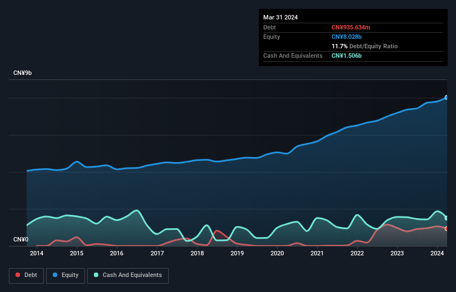
Task: Click the 11.7% Debt/Equity Ratio text
Action: click(x=364, y=46)
